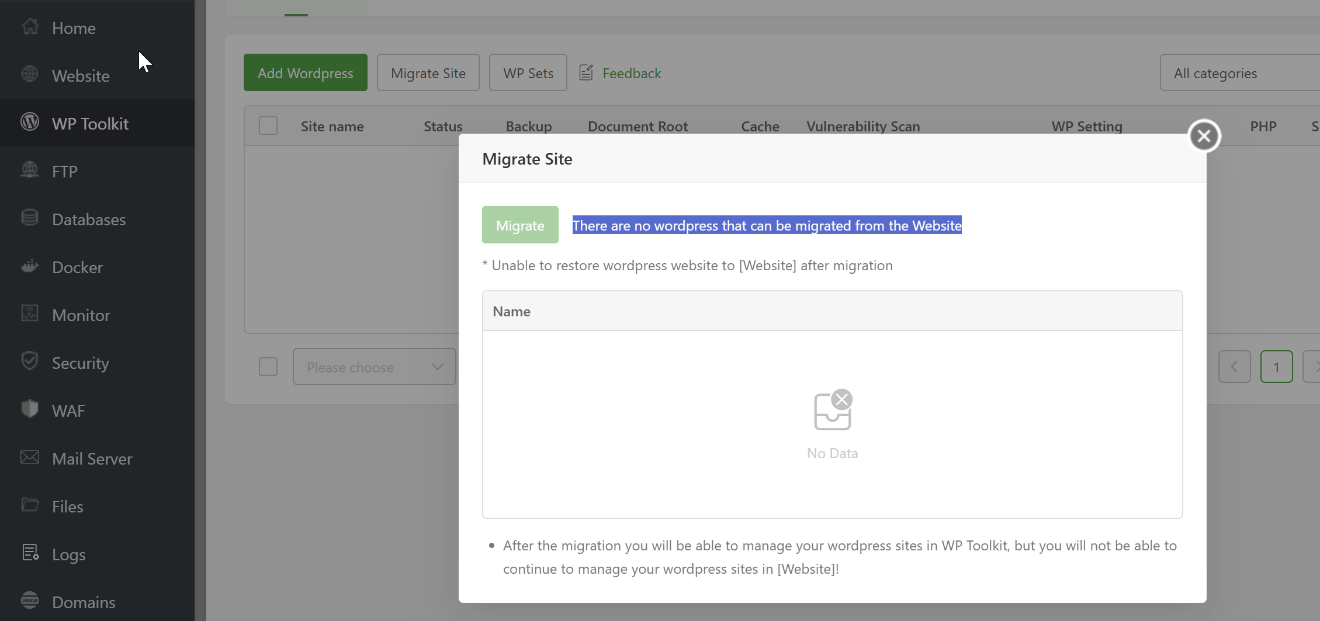Click the Website globe icon

pyautogui.click(x=30, y=75)
